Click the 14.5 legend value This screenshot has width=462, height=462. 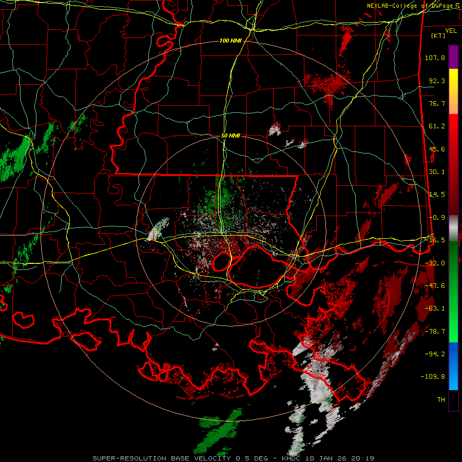click(x=437, y=195)
